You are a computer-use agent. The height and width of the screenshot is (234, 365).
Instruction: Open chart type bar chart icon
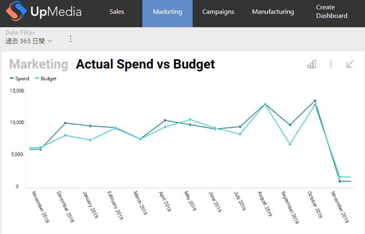click(312, 64)
